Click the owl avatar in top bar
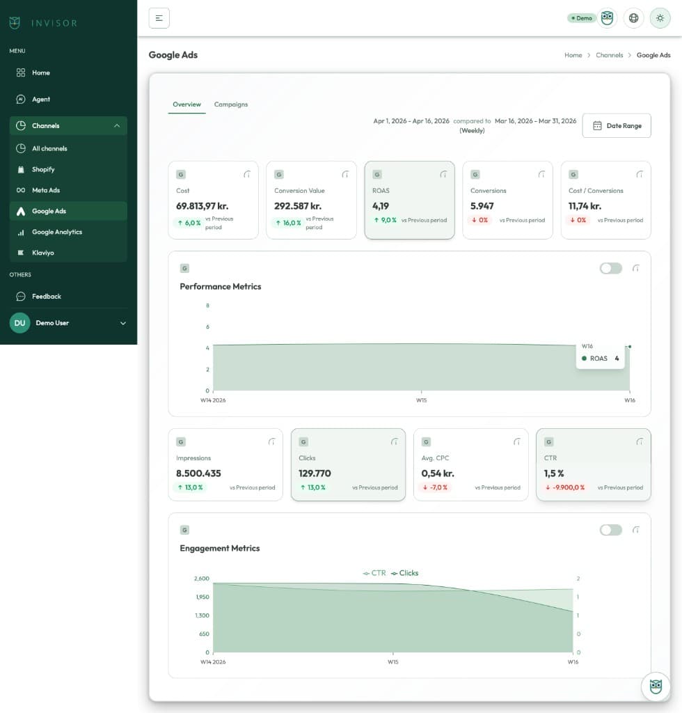Image resolution: width=682 pixels, height=713 pixels. coord(607,18)
